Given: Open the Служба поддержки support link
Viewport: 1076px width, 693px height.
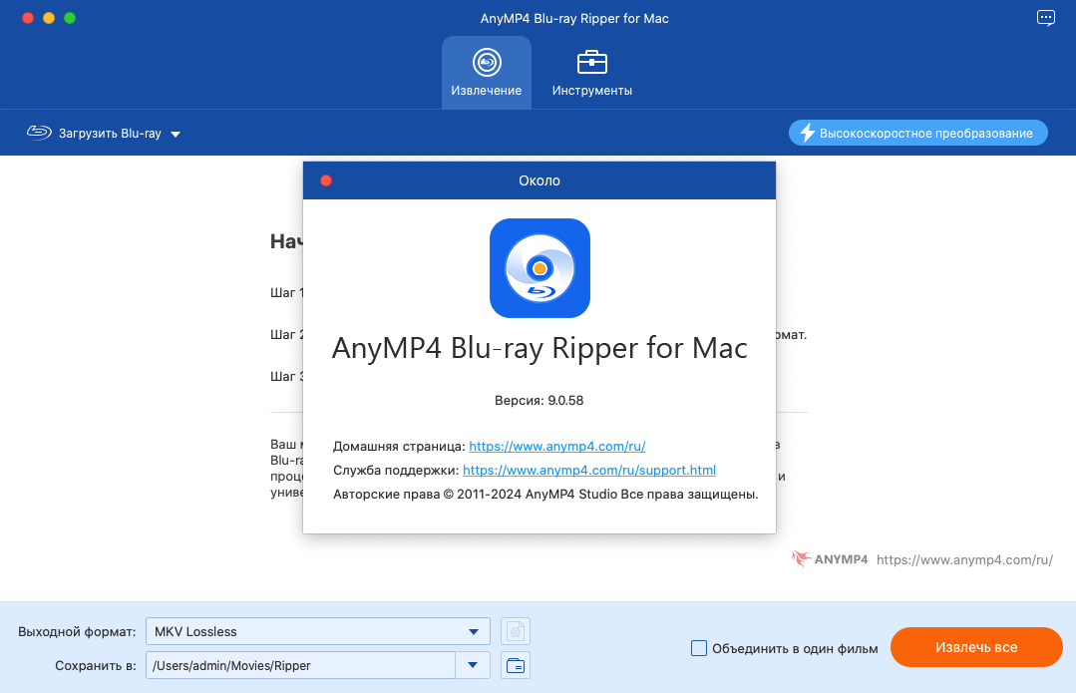Looking at the screenshot, I should pyautogui.click(x=589, y=470).
